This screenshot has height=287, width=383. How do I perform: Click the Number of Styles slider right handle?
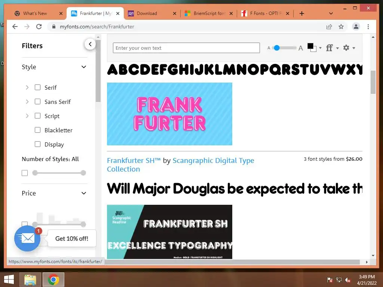83,173
